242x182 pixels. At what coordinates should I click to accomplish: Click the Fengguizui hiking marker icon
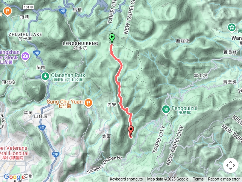[166, 110]
